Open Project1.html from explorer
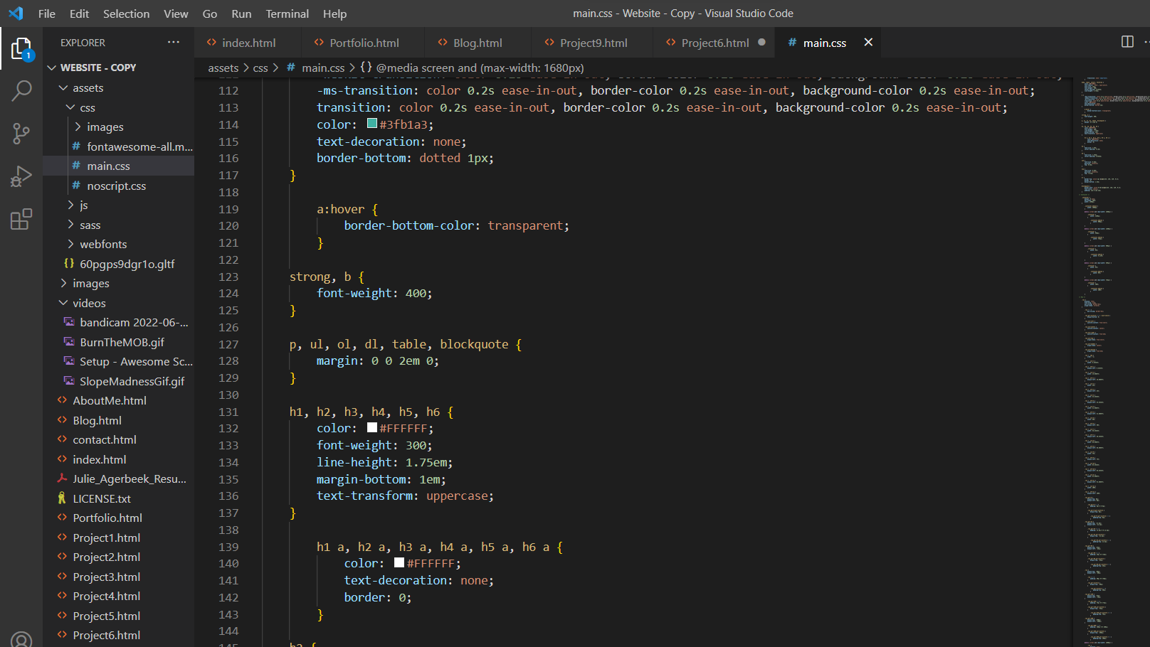 pos(118,538)
